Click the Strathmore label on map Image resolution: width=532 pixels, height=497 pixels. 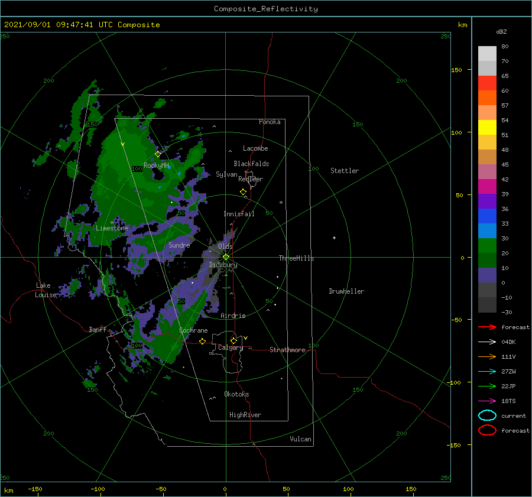coord(287,350)
